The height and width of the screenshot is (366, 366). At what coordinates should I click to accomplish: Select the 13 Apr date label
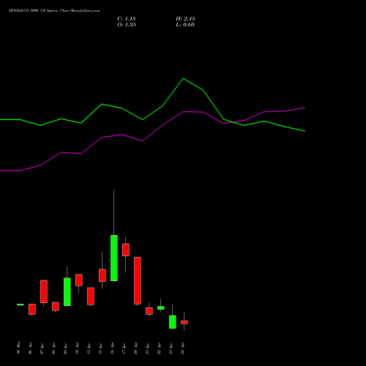89,348
